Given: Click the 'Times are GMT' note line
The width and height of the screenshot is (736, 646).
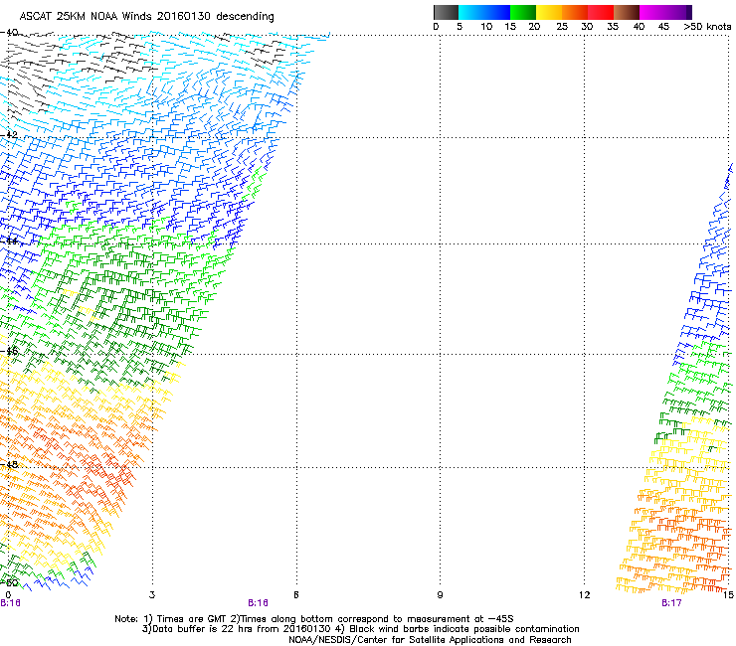Looking at the screenshot, I should [x=314, y=619].
